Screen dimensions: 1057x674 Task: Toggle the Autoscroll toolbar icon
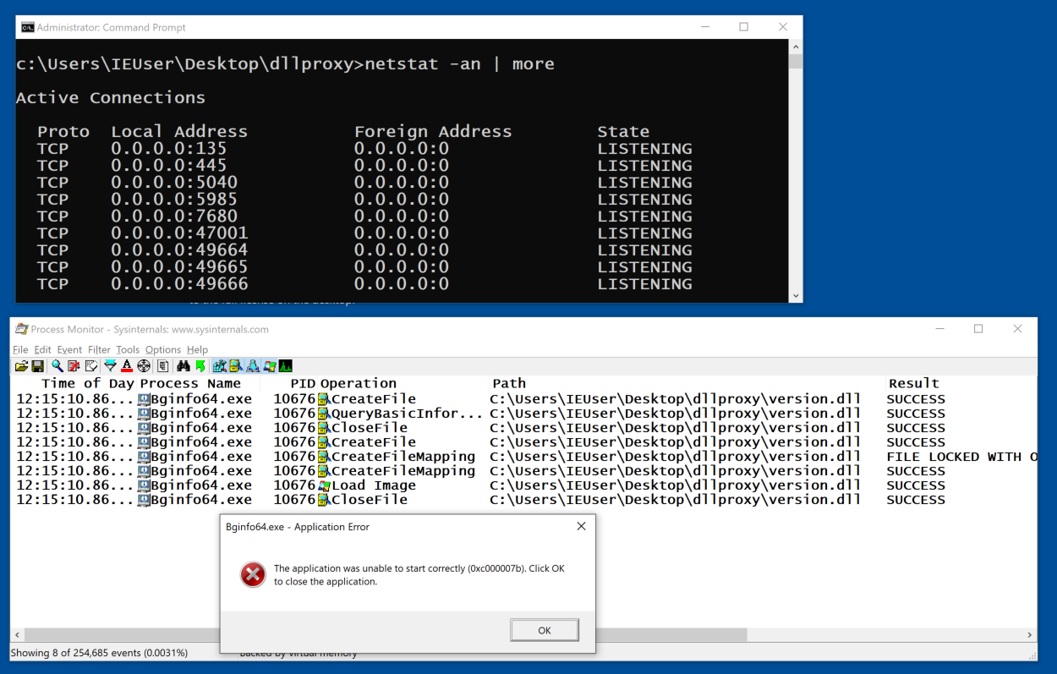[x=74, y=366]
